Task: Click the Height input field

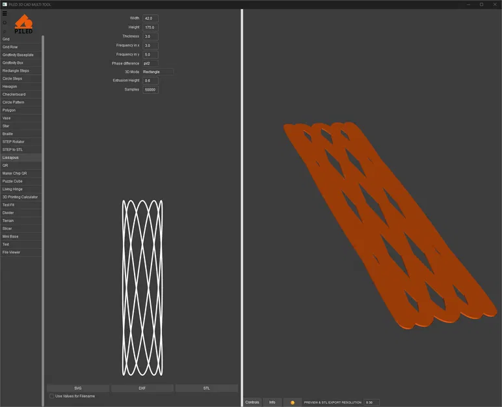Action: (x=150, y=27)
